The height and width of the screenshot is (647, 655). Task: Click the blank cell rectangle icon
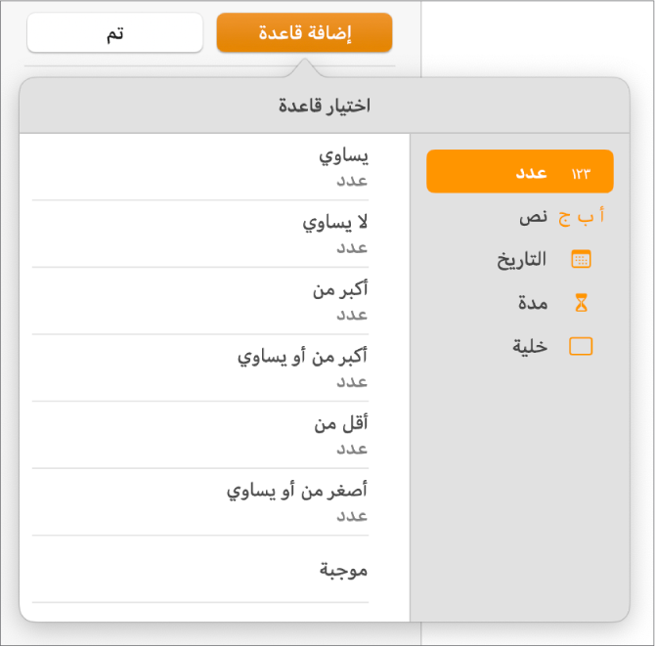[x=582, y=346]
